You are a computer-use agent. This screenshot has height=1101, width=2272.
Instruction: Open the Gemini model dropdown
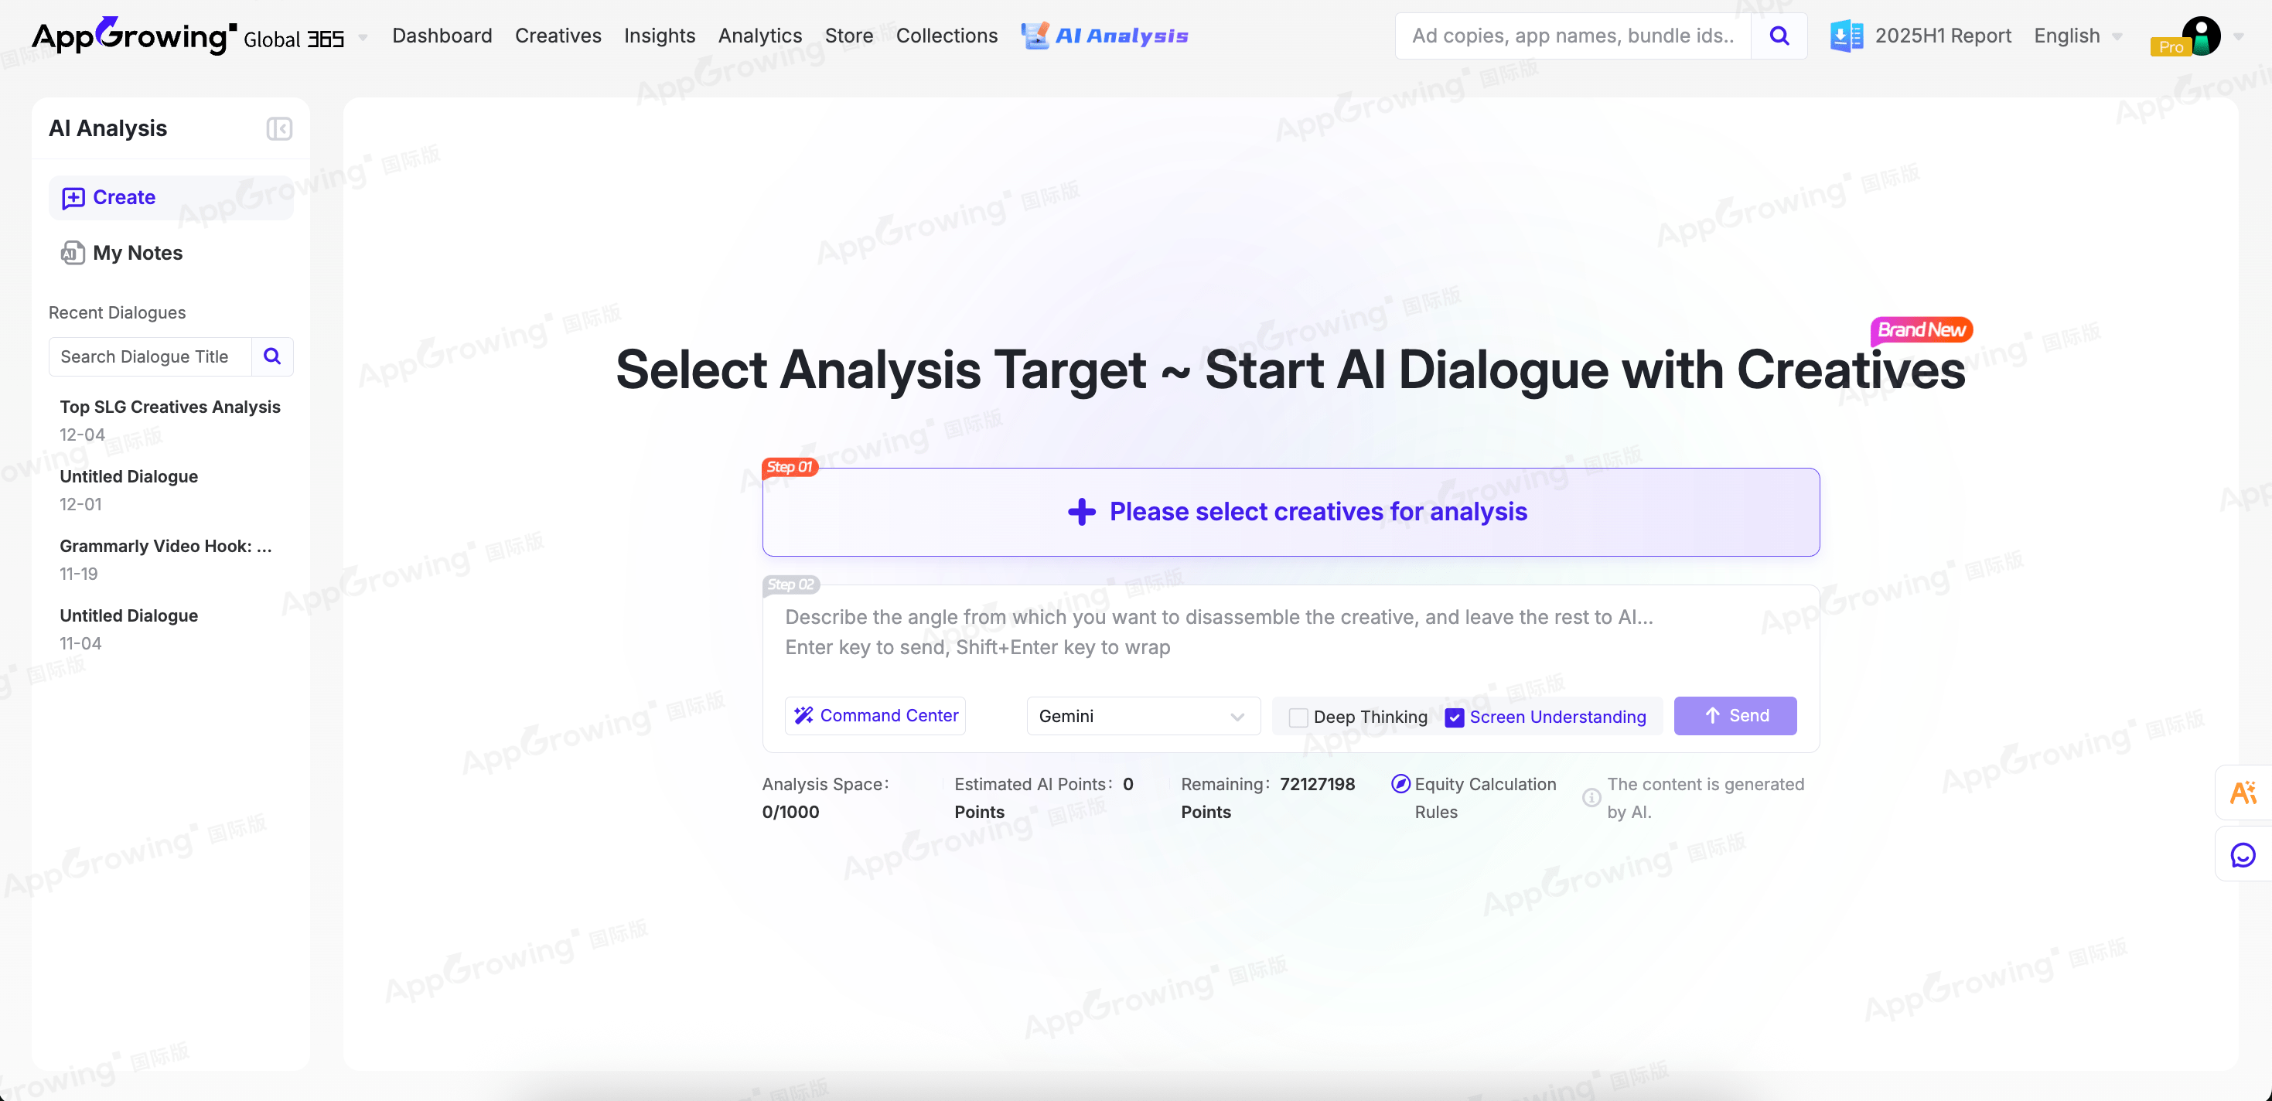[x=1142, y=716]
